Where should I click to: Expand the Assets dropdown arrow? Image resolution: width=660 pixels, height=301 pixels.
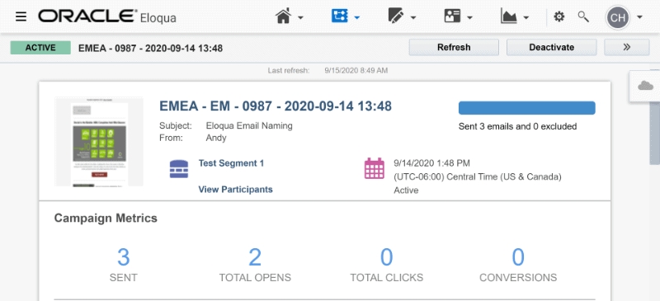pos(413,17)
